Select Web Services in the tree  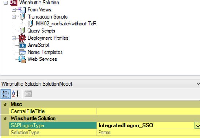[42, 59]
